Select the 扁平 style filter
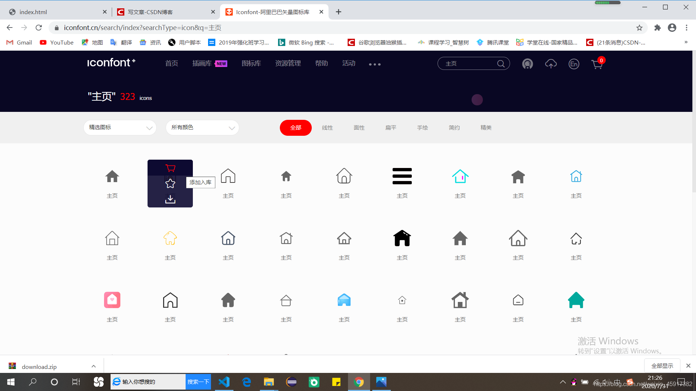Screen dimensions: 696x391 391,128
